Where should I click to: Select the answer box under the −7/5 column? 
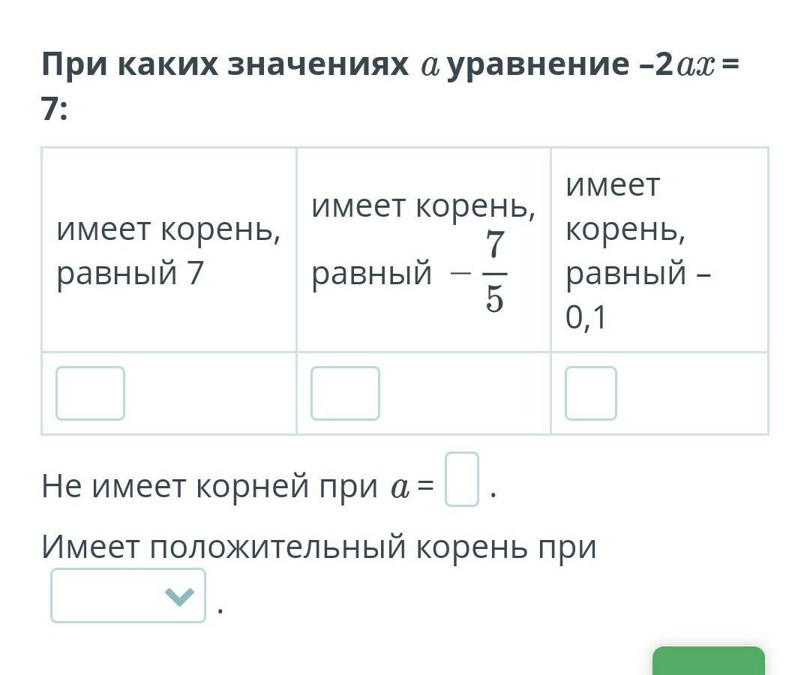pyautogui.click(x=345, y=393)
